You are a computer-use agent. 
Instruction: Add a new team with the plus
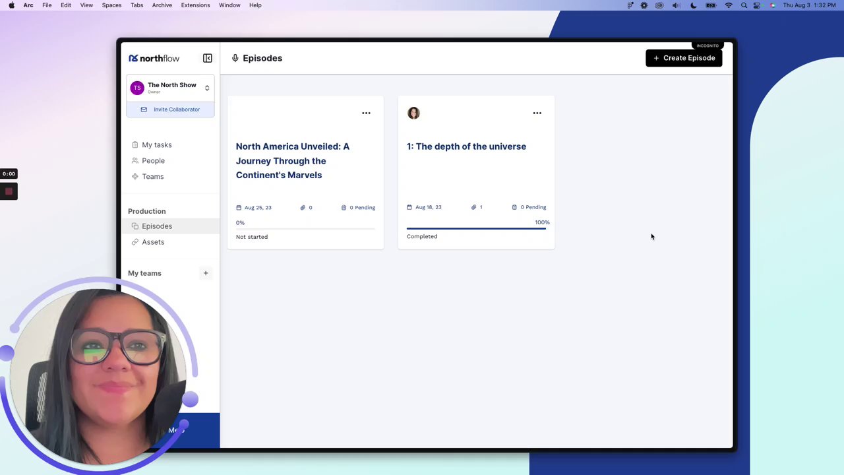205,273
